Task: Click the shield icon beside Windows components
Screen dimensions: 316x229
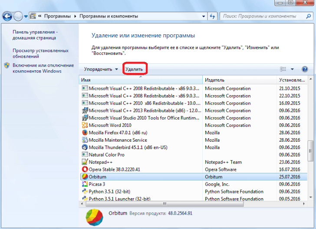Action: 7,65
